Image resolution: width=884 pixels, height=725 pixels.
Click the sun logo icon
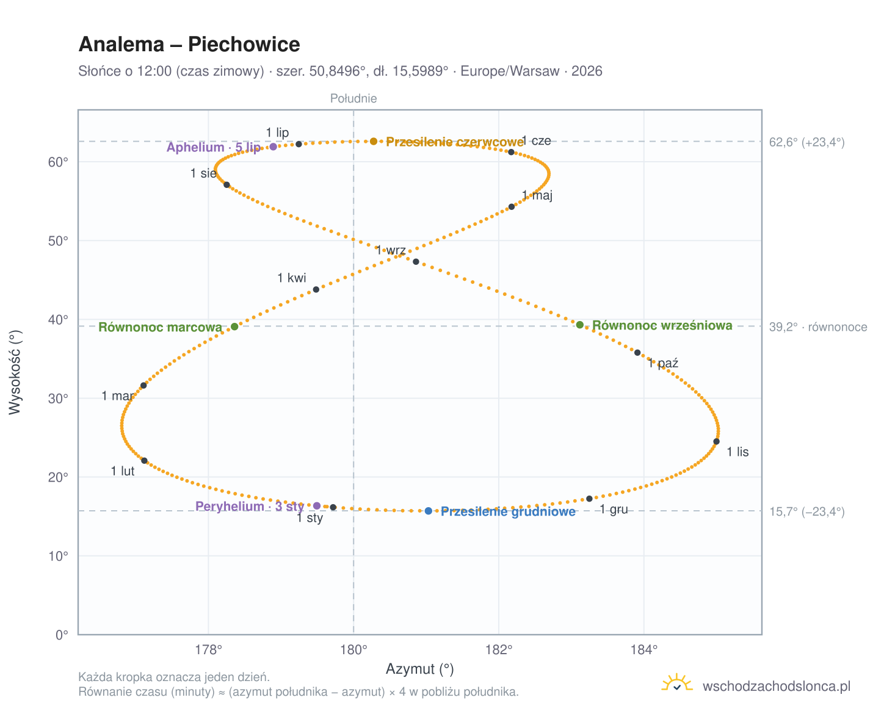(x=677, y=684)
